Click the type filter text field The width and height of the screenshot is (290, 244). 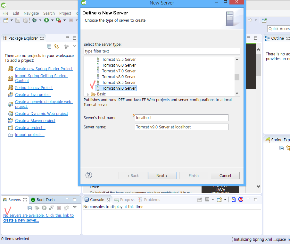point(162,51)
